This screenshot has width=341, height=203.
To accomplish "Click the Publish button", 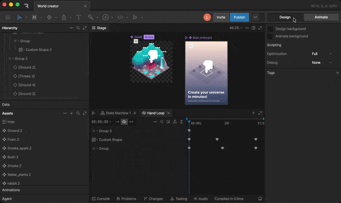I will pyautogui.click(x=239, y=18).
